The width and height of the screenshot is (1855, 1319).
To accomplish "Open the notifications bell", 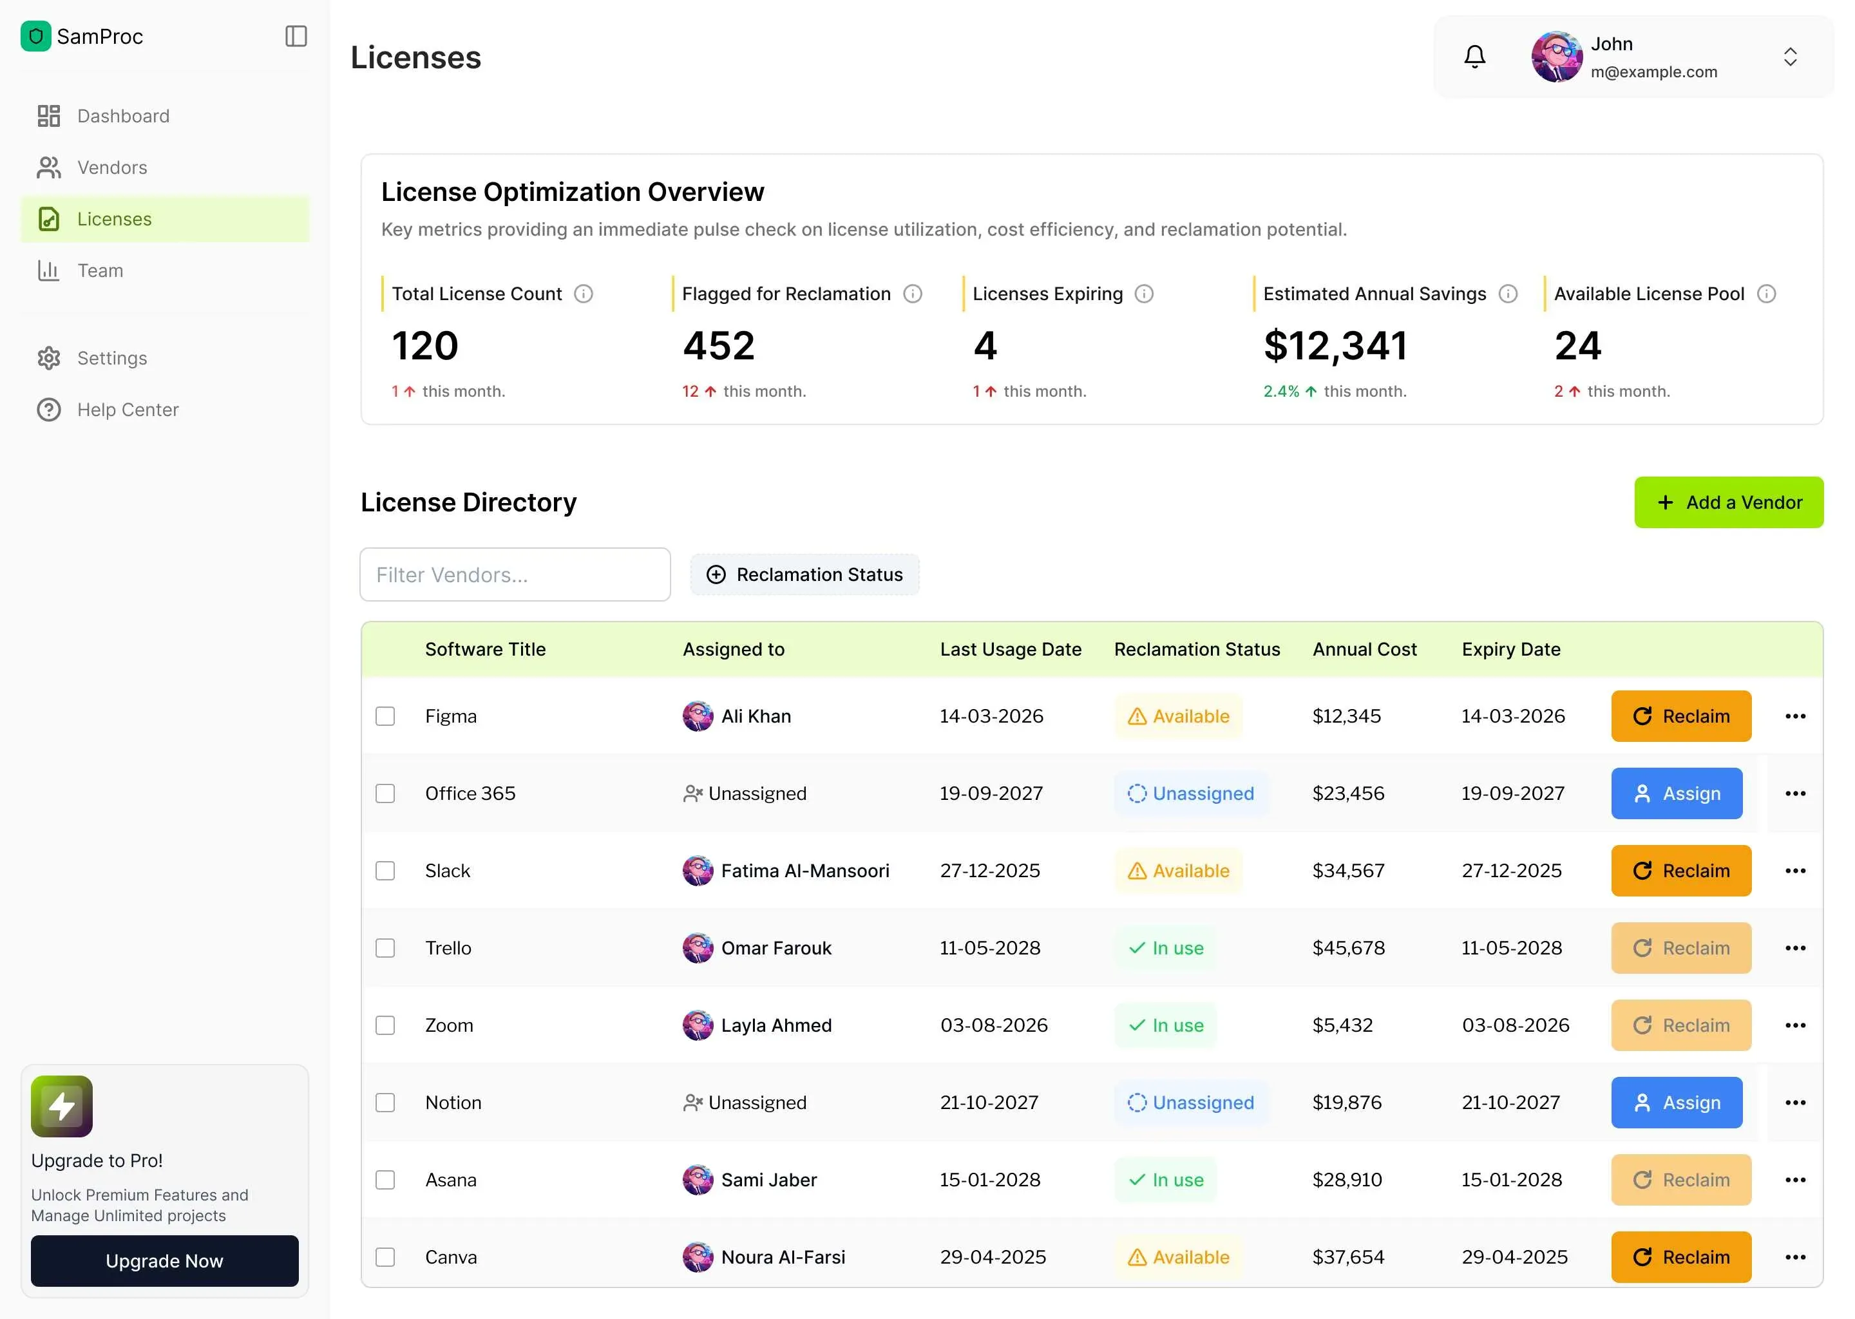I will pyautogui.click(x=1475, y=57).
